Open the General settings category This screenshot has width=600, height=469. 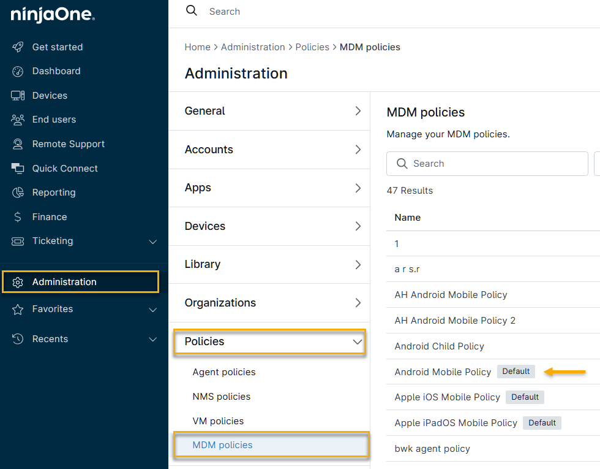pyautogui.click(x=269, y=111)
